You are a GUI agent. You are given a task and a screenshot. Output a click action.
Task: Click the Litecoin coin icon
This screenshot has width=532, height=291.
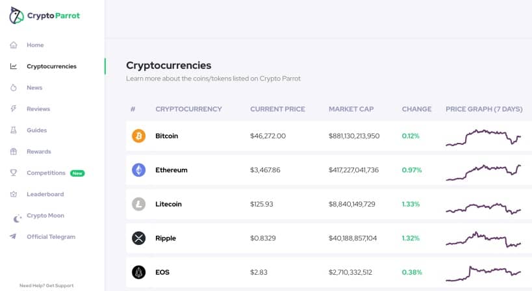click(x=139, y=204)
